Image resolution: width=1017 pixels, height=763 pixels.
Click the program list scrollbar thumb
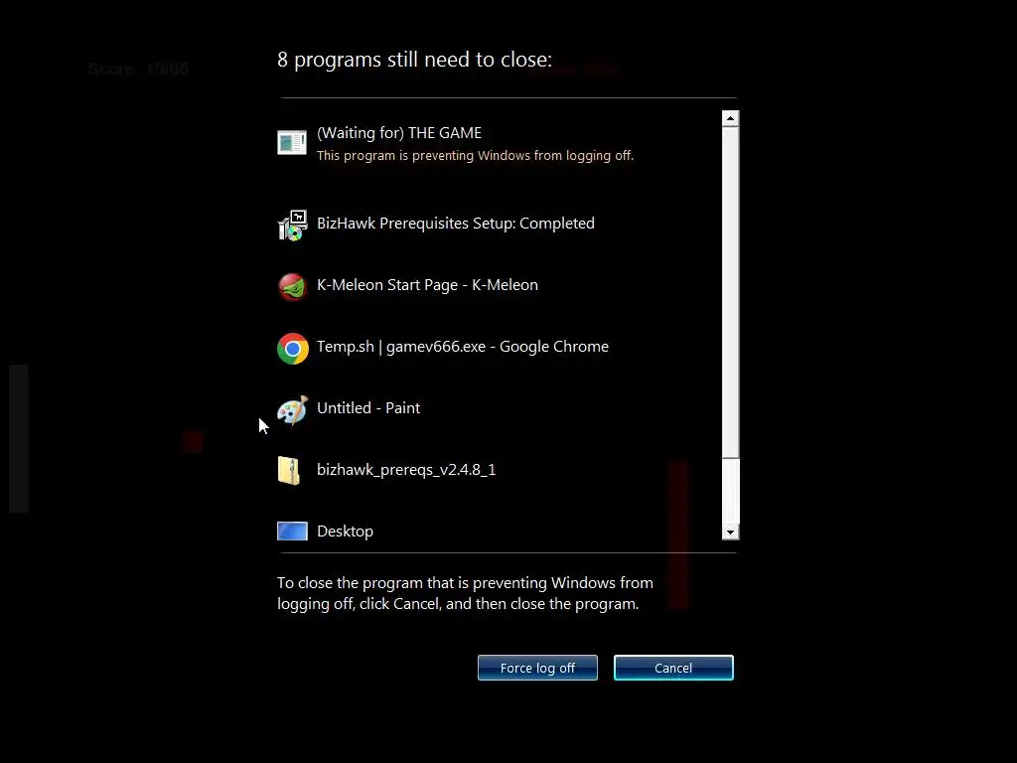point(730,292)
